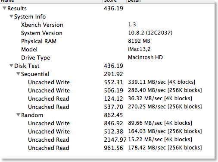Collapse the Results disclosure triangle
The image size is (218, 162).
click(x=4, y=8)
